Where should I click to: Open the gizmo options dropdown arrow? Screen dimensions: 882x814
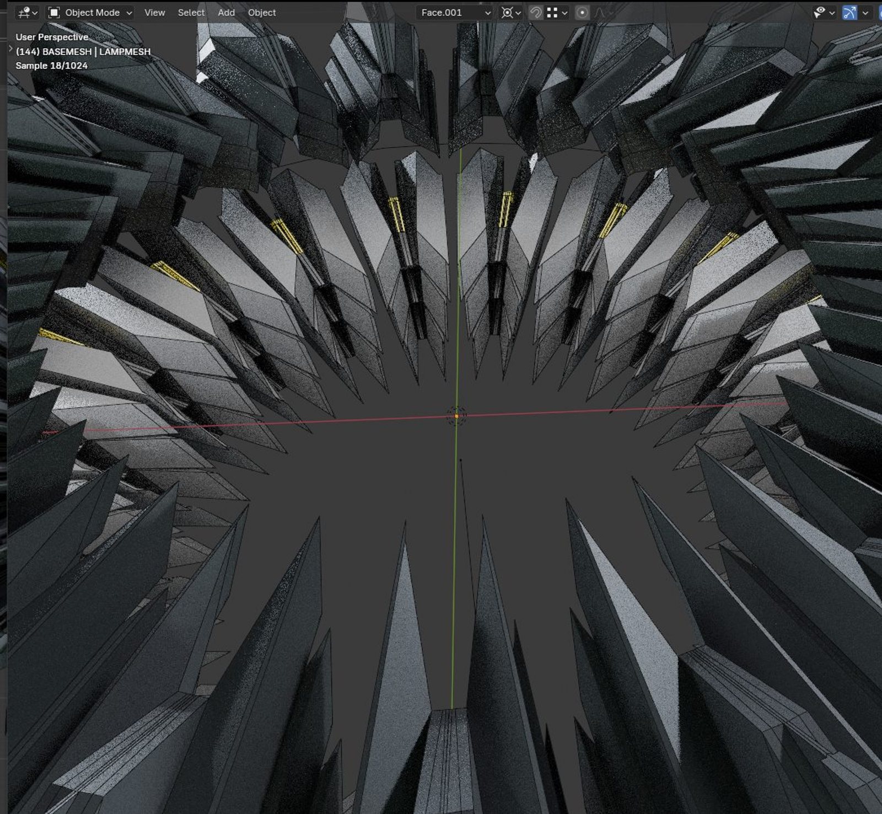click(865, 12)
